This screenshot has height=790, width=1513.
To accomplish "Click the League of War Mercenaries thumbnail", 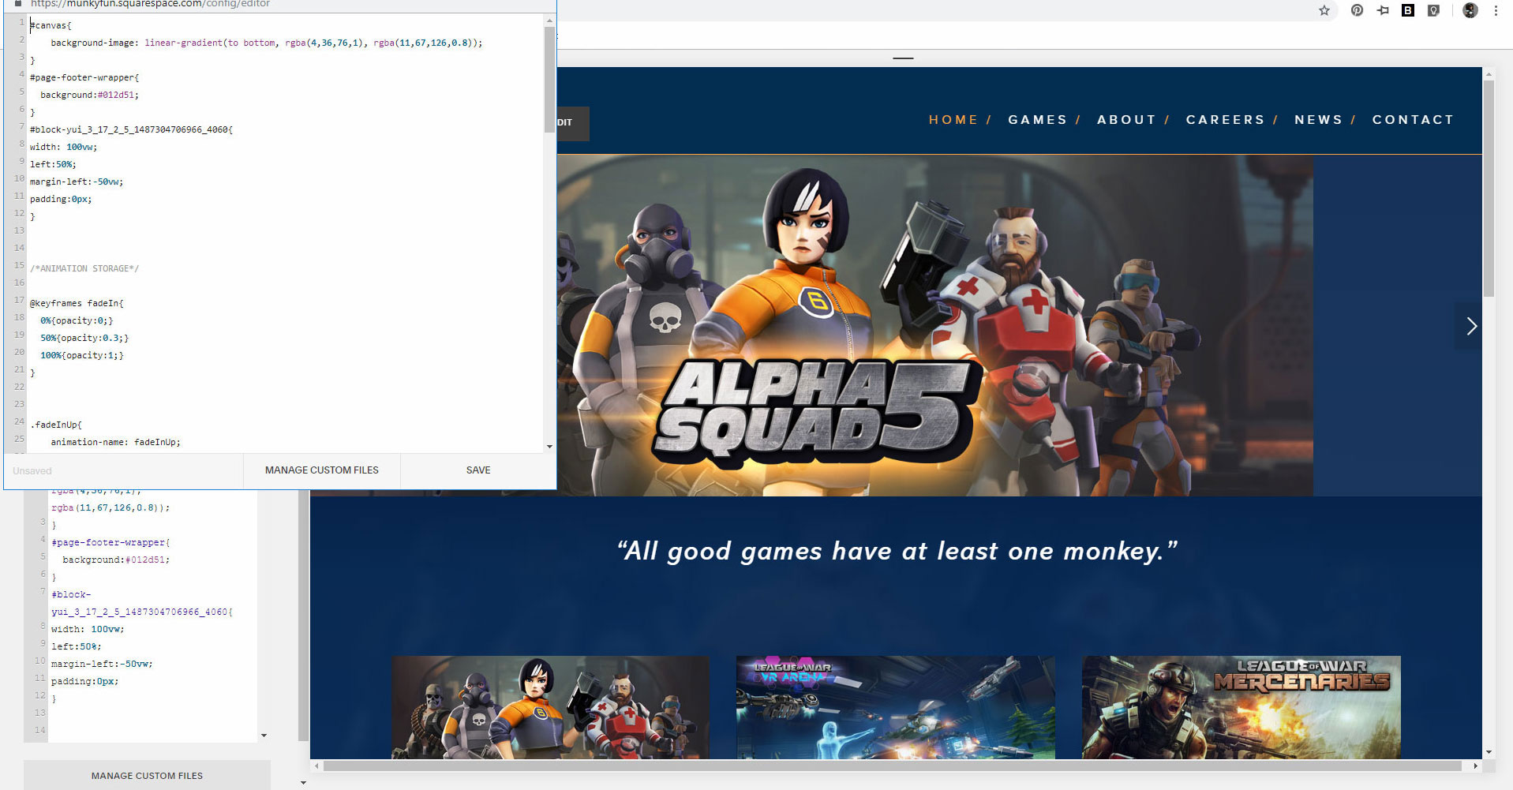I will 1241,707.
